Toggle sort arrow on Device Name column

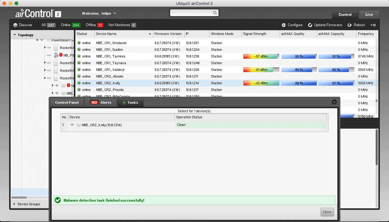click(x=150, y=34)
